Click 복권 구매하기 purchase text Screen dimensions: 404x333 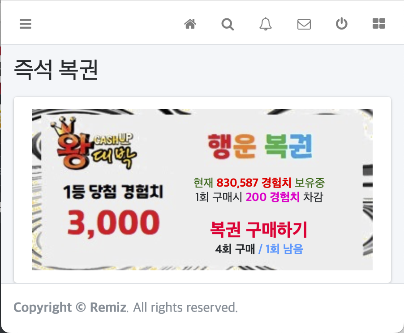pos(259,229)
